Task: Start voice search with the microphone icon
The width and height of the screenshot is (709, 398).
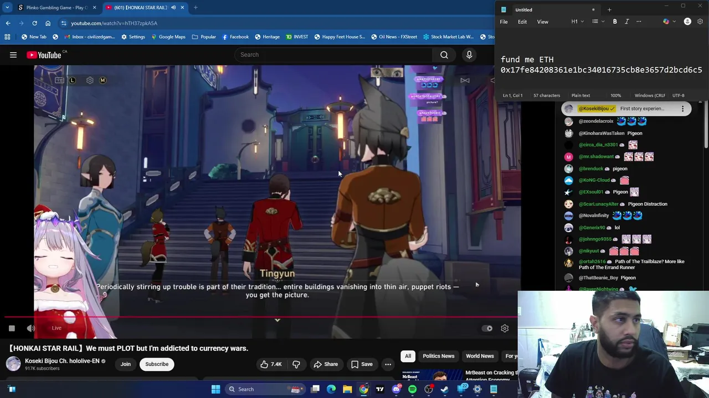Action: tap(469, 55)
